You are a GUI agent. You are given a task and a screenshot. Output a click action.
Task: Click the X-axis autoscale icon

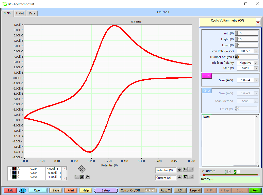point(185,169)
